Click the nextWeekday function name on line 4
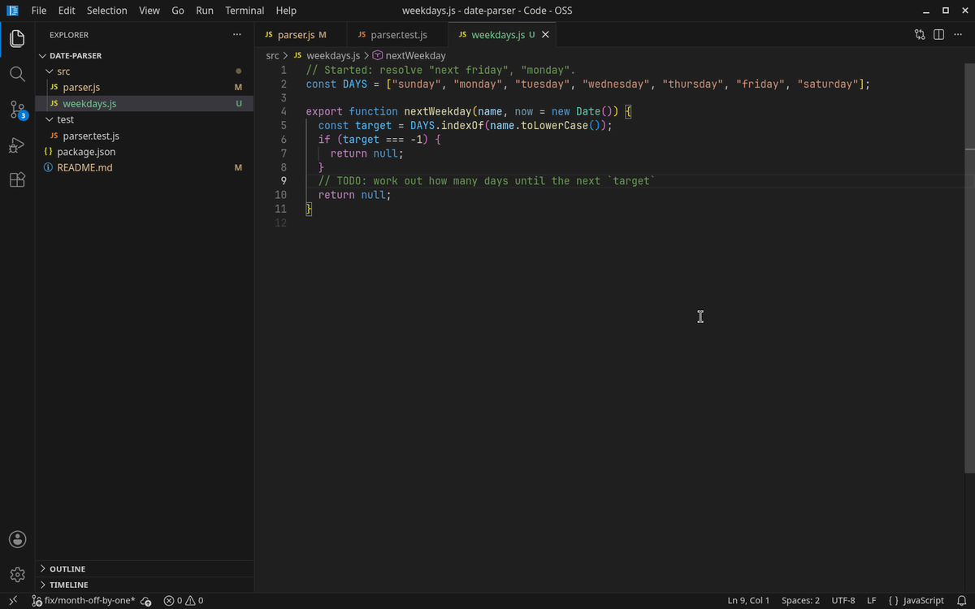Viewport: 975px width, 609px height. click(437, 111)
